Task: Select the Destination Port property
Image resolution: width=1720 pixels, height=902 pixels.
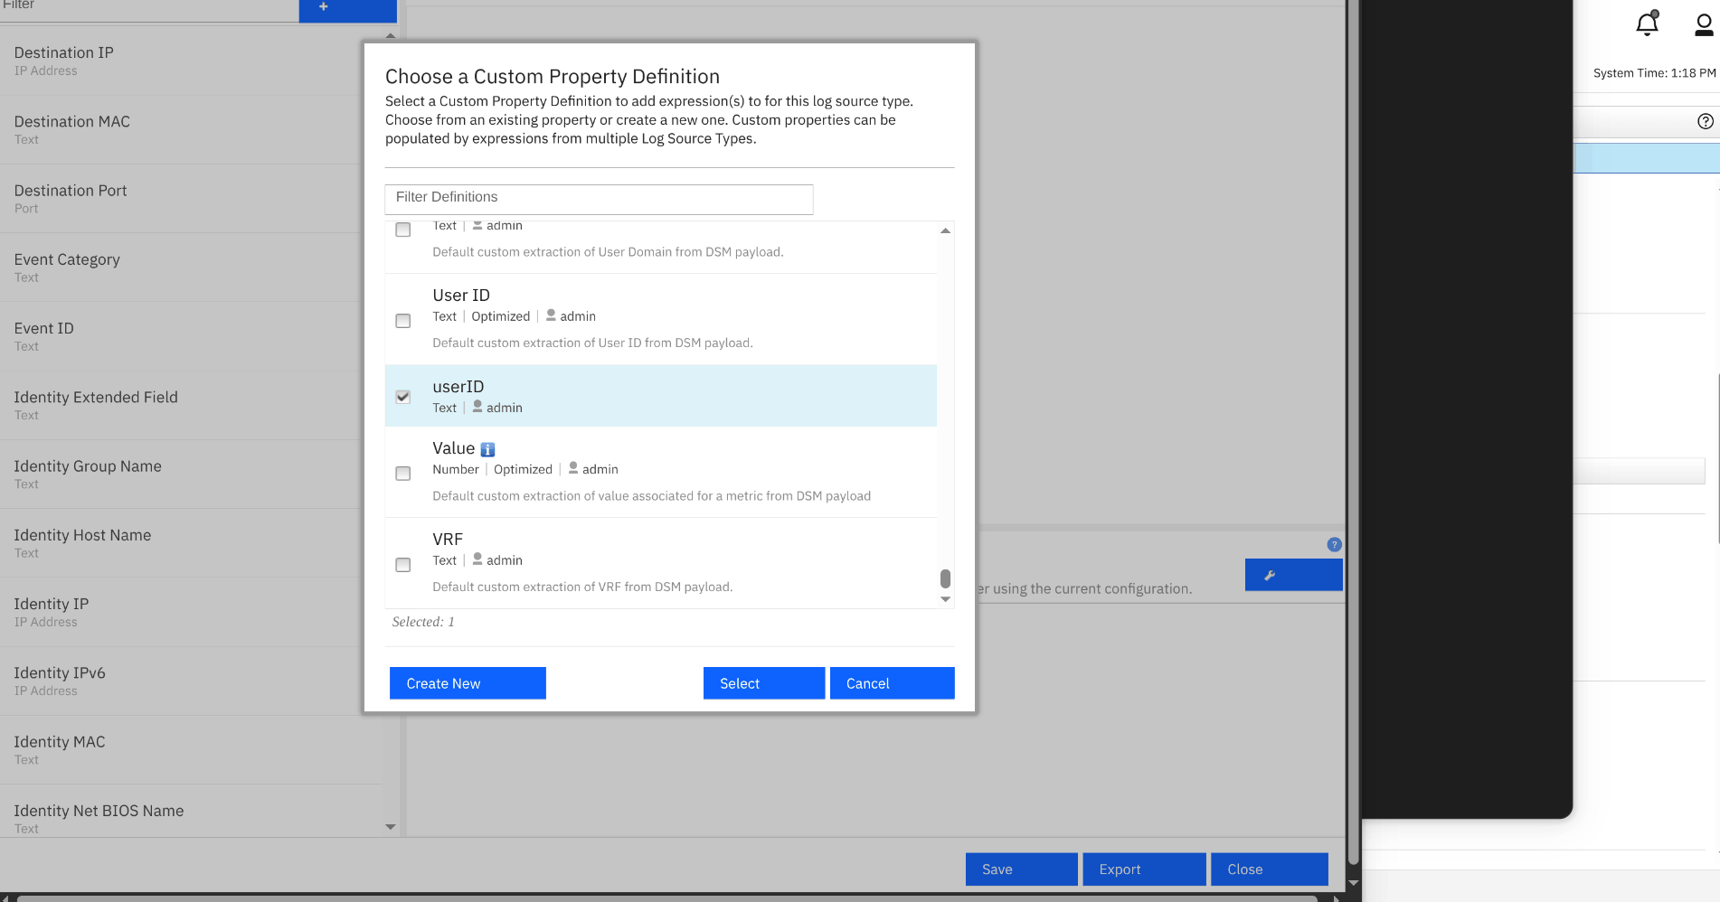Action: (191, 199)
